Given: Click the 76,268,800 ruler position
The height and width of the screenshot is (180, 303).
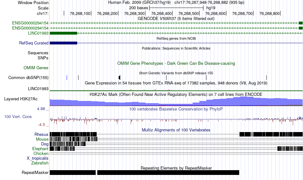Looking at the screenshot, I should click(x=270, y=13).
